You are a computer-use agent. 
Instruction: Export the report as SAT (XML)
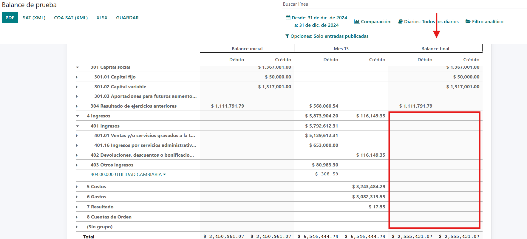click(34, 18)
